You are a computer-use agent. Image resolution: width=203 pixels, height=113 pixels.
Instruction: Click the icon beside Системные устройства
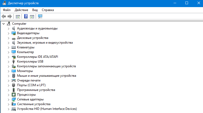[x=14, y=104]
